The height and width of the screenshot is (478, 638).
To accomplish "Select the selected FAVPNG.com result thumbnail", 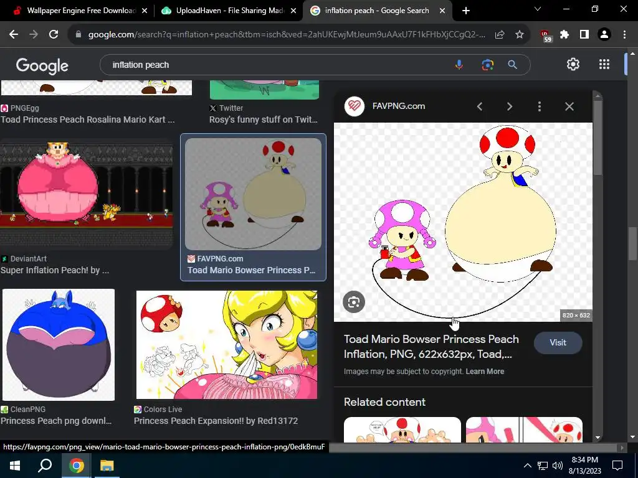I will (253, 194).
